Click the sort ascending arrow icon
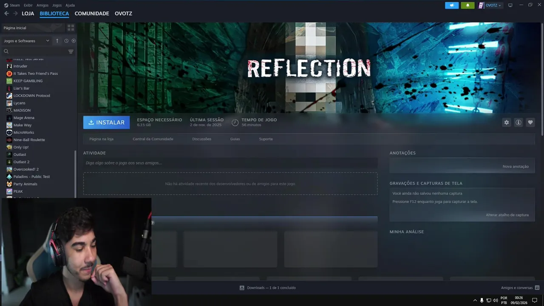The height and width of the screenshot is (306, 544). 57,41
